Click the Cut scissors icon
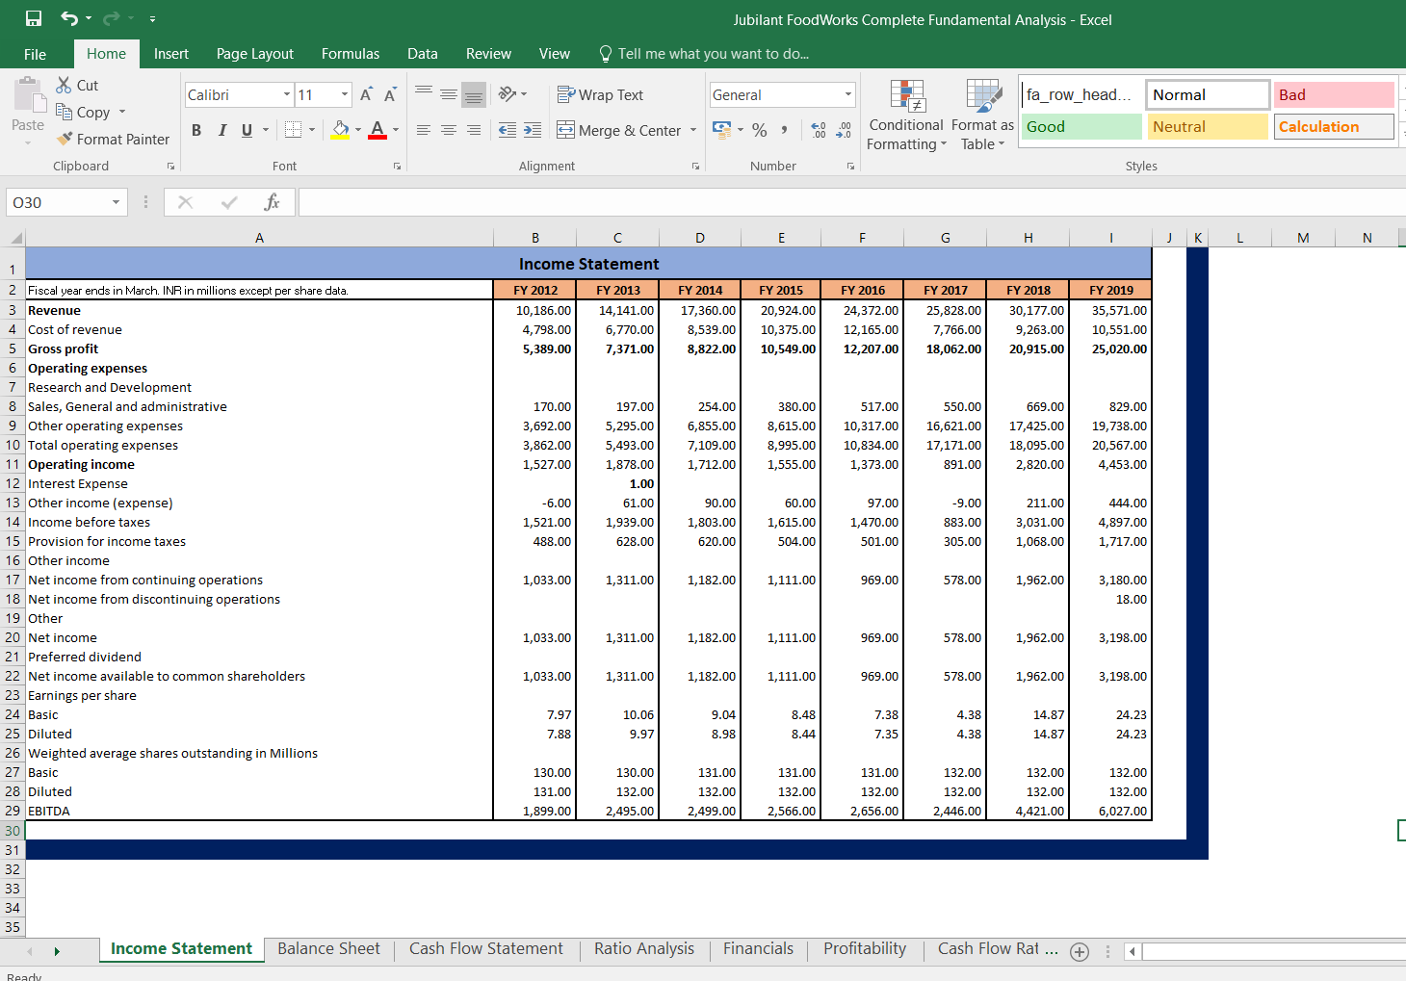The width and height of the screenshot is (1406, 981). [x=64, y=85]
